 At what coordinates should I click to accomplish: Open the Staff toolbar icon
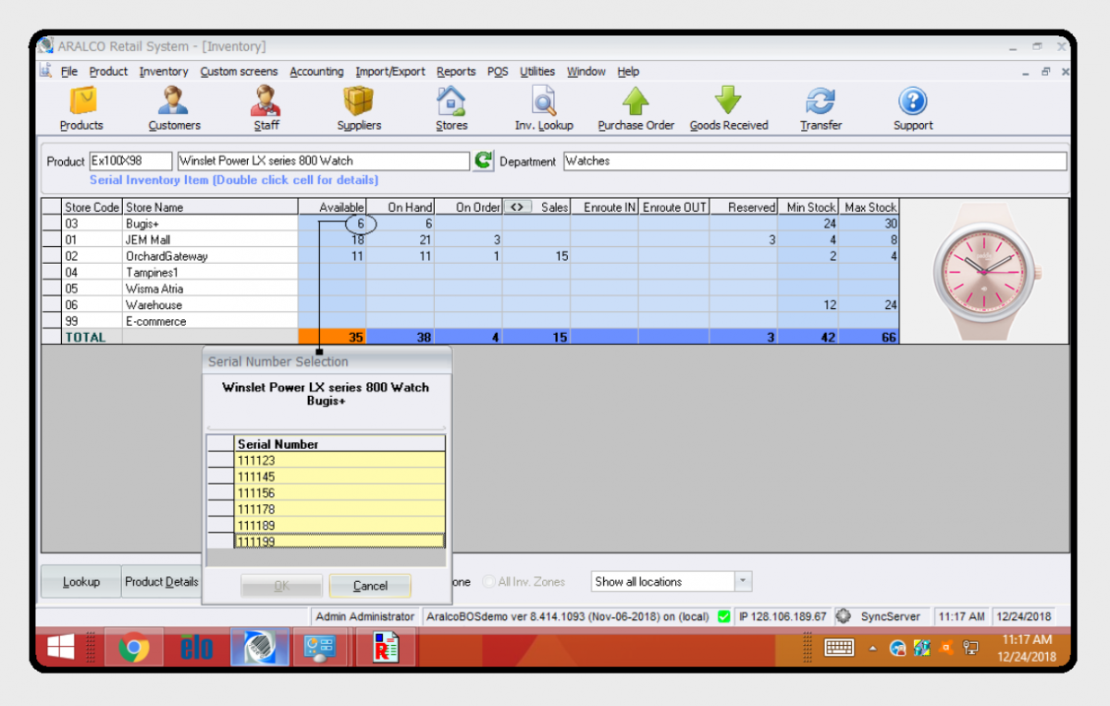tap(266, 108)
